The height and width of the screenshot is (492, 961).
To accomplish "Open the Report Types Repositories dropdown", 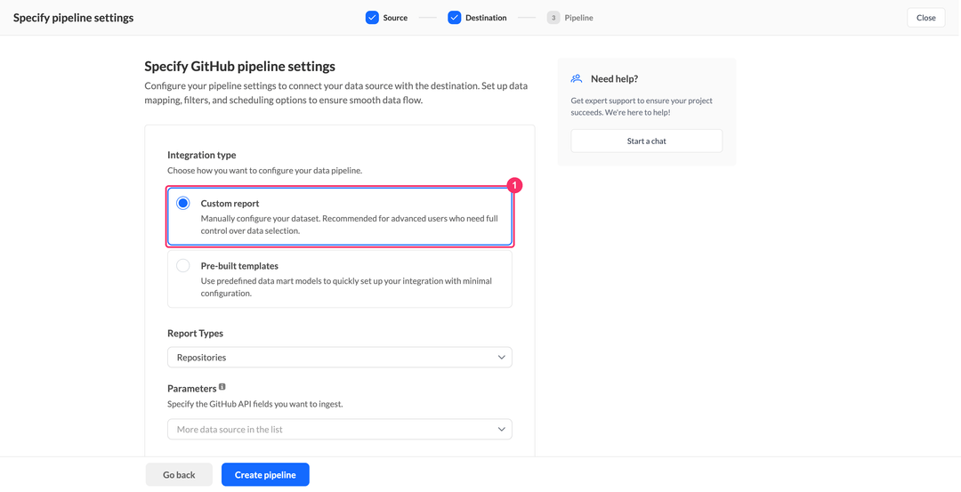I will 340,357.
